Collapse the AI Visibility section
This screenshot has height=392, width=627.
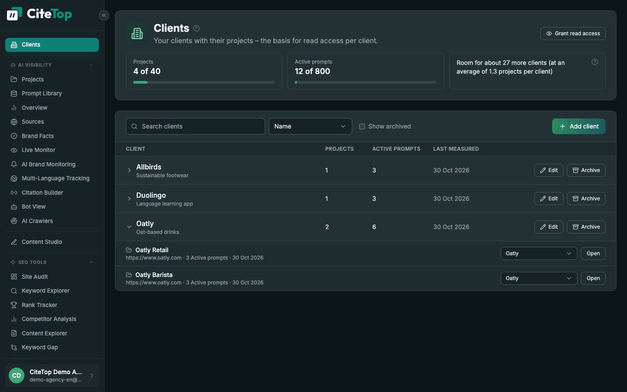click(x=91, y=65)
